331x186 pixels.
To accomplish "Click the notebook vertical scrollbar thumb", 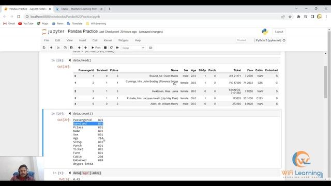I will pyautogui.click(x=325, y=82).
